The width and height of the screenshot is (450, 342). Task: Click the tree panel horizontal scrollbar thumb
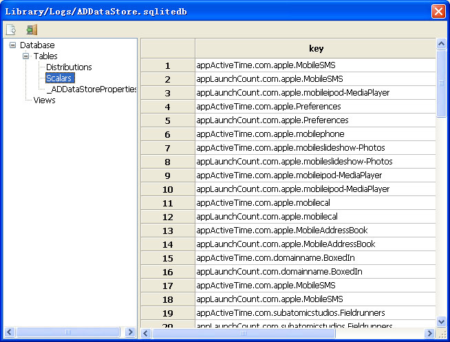pos(68,332)
